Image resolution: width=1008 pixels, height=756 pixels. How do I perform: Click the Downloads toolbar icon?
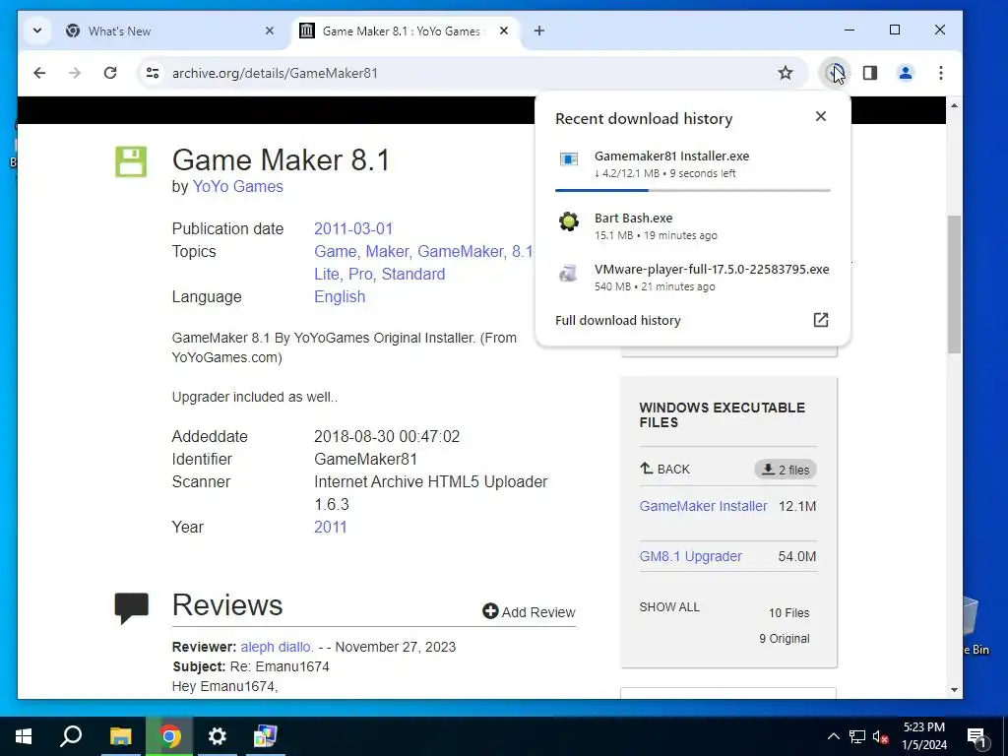coord(835,73)
